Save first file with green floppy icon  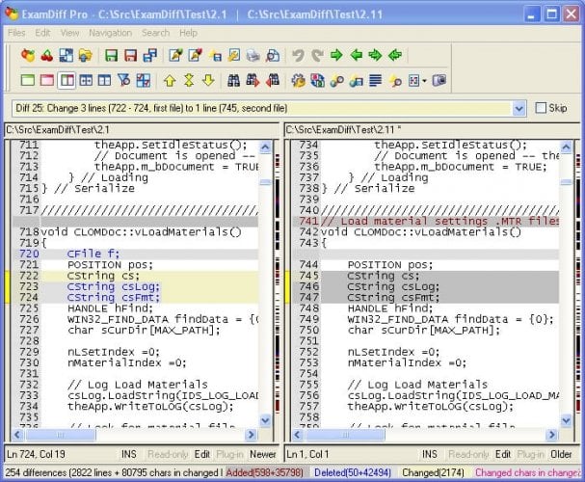coord(112,56)
